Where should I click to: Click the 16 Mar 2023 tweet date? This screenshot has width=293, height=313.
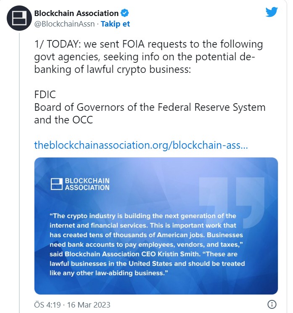(89, 305)
